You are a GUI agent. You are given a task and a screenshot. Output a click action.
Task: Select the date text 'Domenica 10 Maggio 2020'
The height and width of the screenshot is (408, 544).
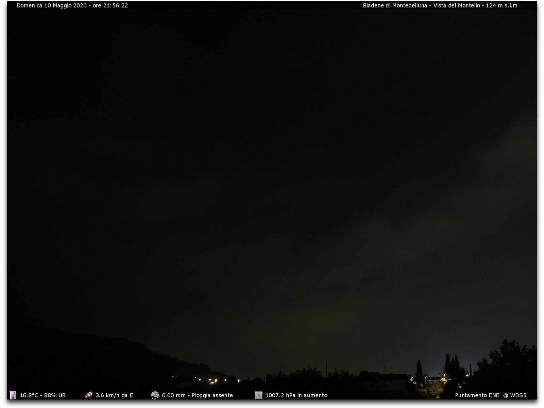click(x=52, y=5)
